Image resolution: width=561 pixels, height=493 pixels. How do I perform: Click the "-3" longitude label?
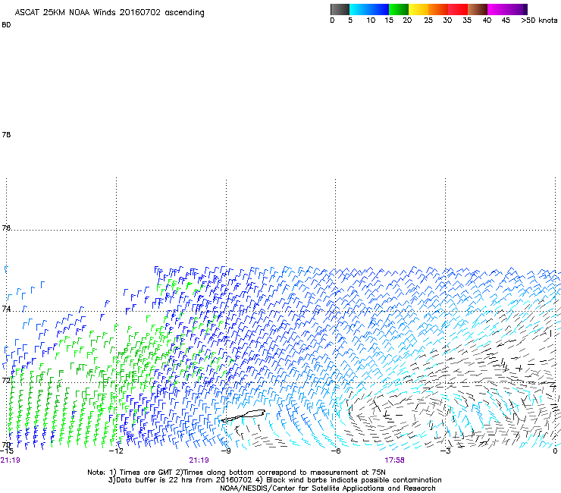[445, 451]
